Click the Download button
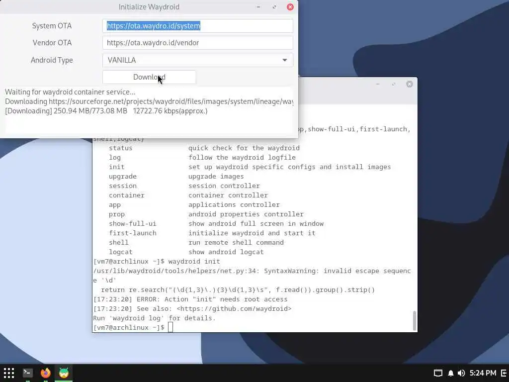Screen dimensions: 509x382 point(149,77)
